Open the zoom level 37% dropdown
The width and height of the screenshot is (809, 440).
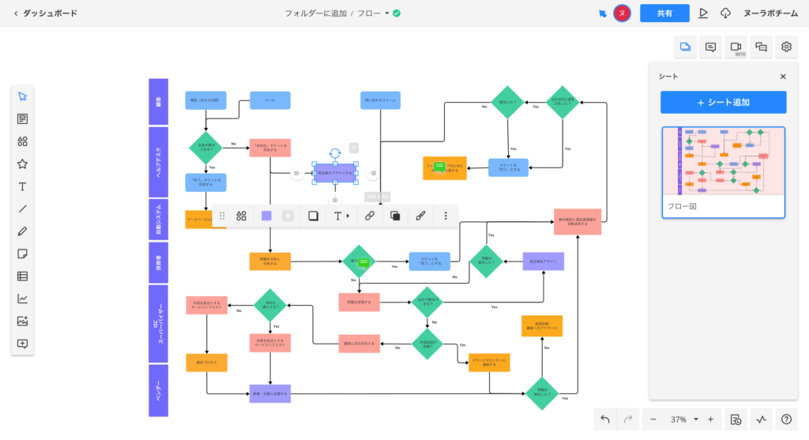tap(695, 419)
